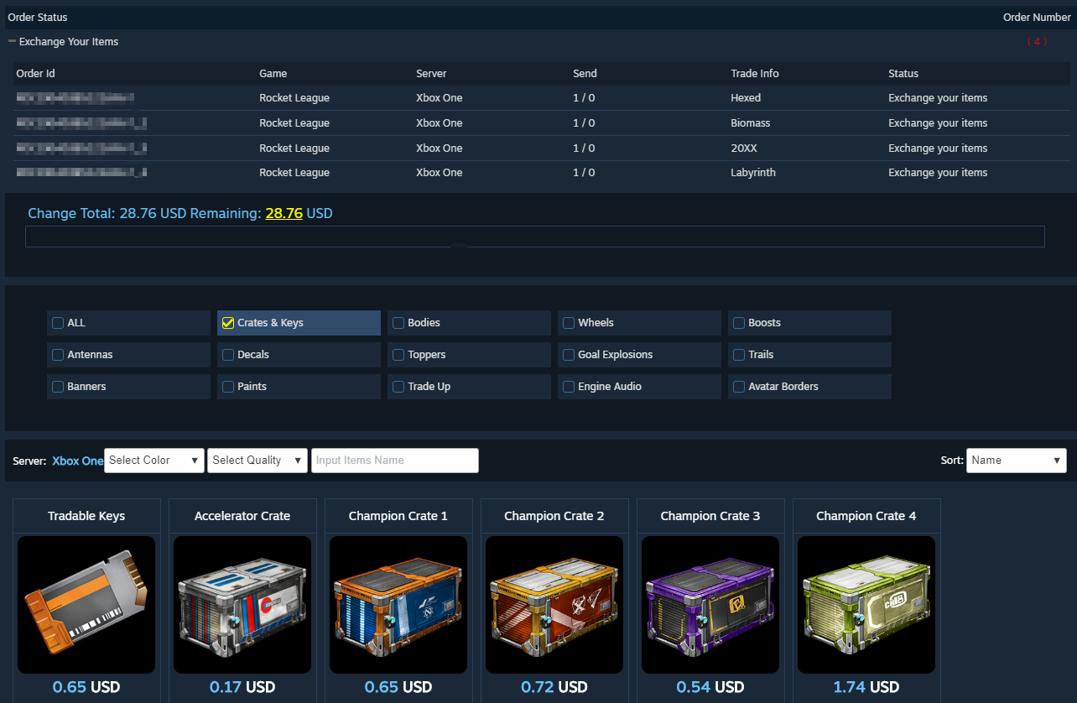This screenshot has width=1077, height=703.
Task: Tick the Trade Up checkbox
Action: 398,387
